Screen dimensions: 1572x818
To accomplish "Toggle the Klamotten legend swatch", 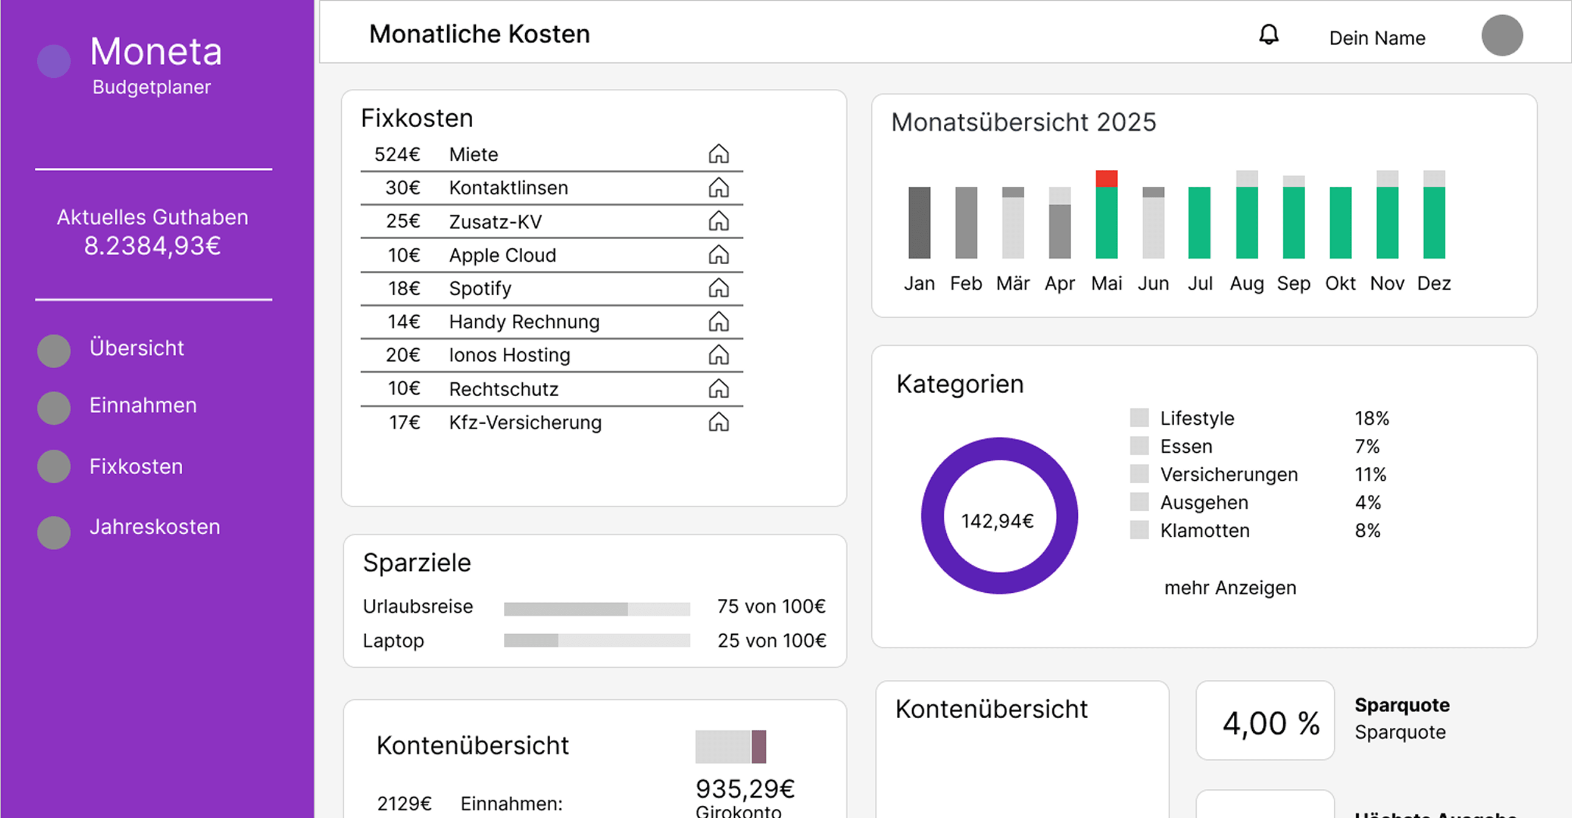I will point(1139,530).
